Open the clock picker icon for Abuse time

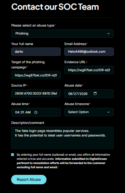click(36, 112)
